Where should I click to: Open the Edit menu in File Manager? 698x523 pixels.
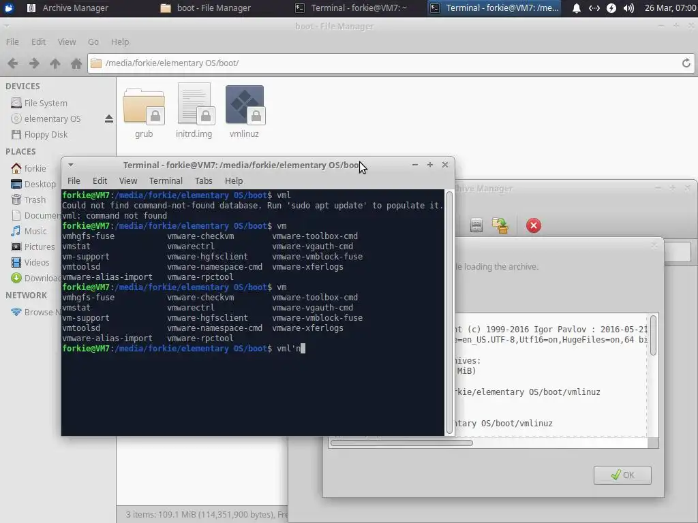(x=38, y=42)
